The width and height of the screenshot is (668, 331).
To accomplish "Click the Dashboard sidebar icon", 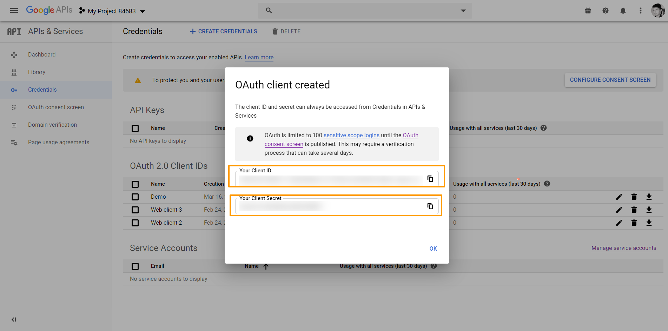I will click(x=14, y=55).
